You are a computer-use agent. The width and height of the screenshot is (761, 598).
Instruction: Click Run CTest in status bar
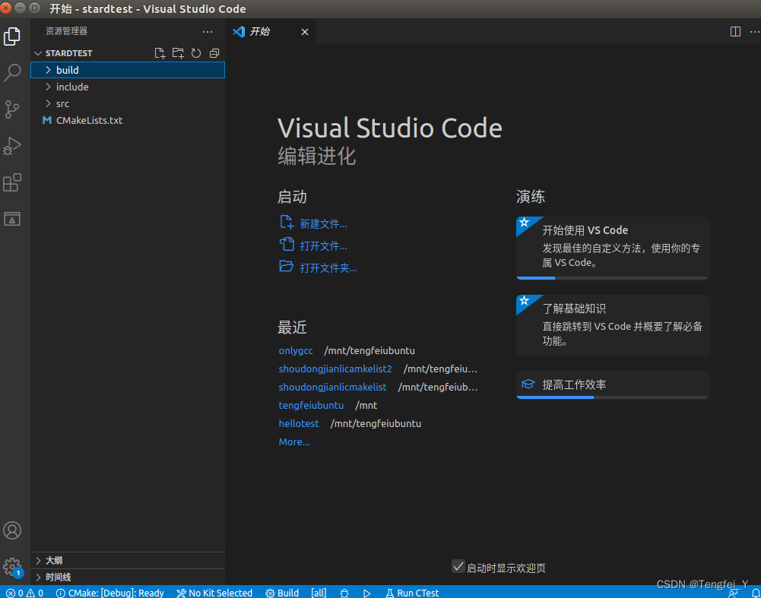tap(412, 593)
